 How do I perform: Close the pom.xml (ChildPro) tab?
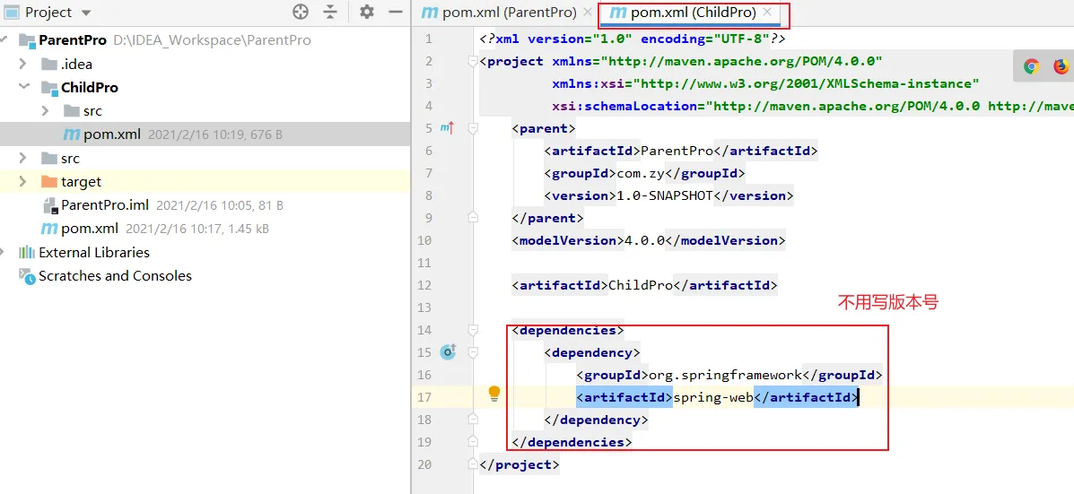click(x=766, y=13)
